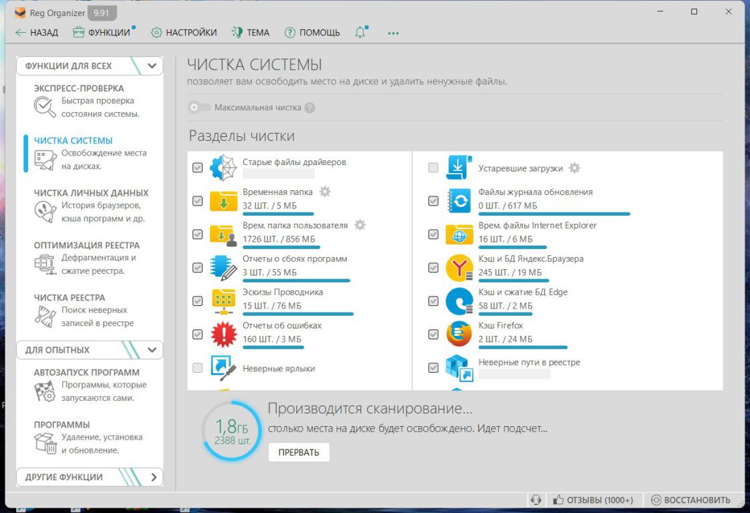
Task: Click the ВОССТАНОВИТЬ button in status bar
Action: (691, 500)
